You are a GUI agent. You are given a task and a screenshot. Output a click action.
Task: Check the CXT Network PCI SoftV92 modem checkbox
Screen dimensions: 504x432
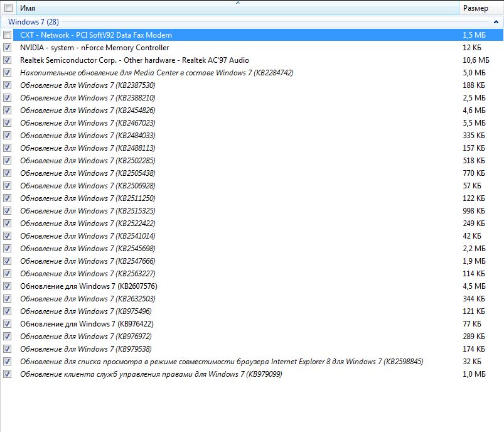point(7,35)
